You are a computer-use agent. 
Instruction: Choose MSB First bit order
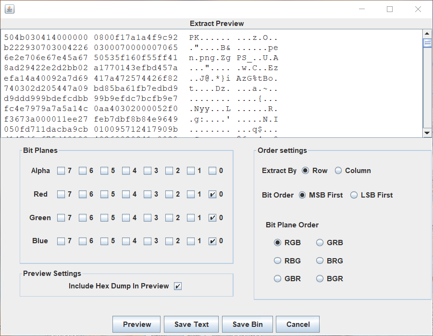[x=302, y=195]
